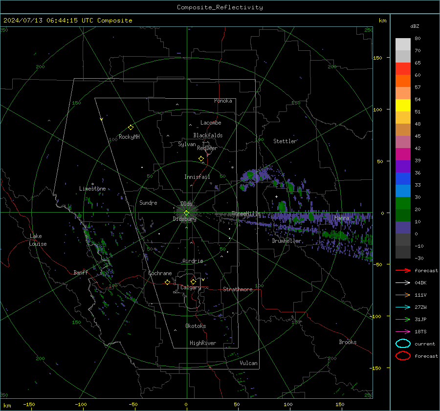Image resolution: width=440 pixels, height=411 pixels.
Task: Click the 'HighRiver' town label
Action: (203, 343)
